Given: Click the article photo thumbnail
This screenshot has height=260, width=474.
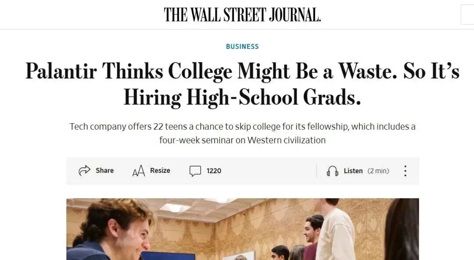Looking at the screenshot, I should point(242,229).
